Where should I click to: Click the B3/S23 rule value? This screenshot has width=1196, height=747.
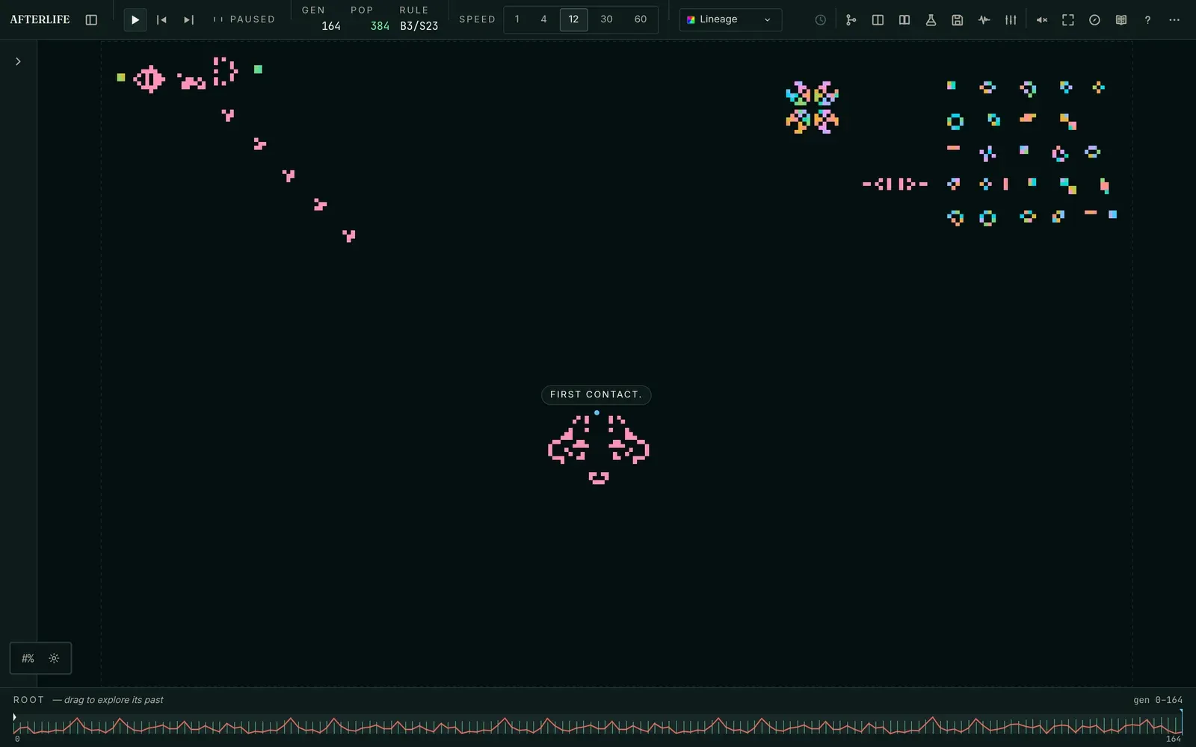point(419,26)
